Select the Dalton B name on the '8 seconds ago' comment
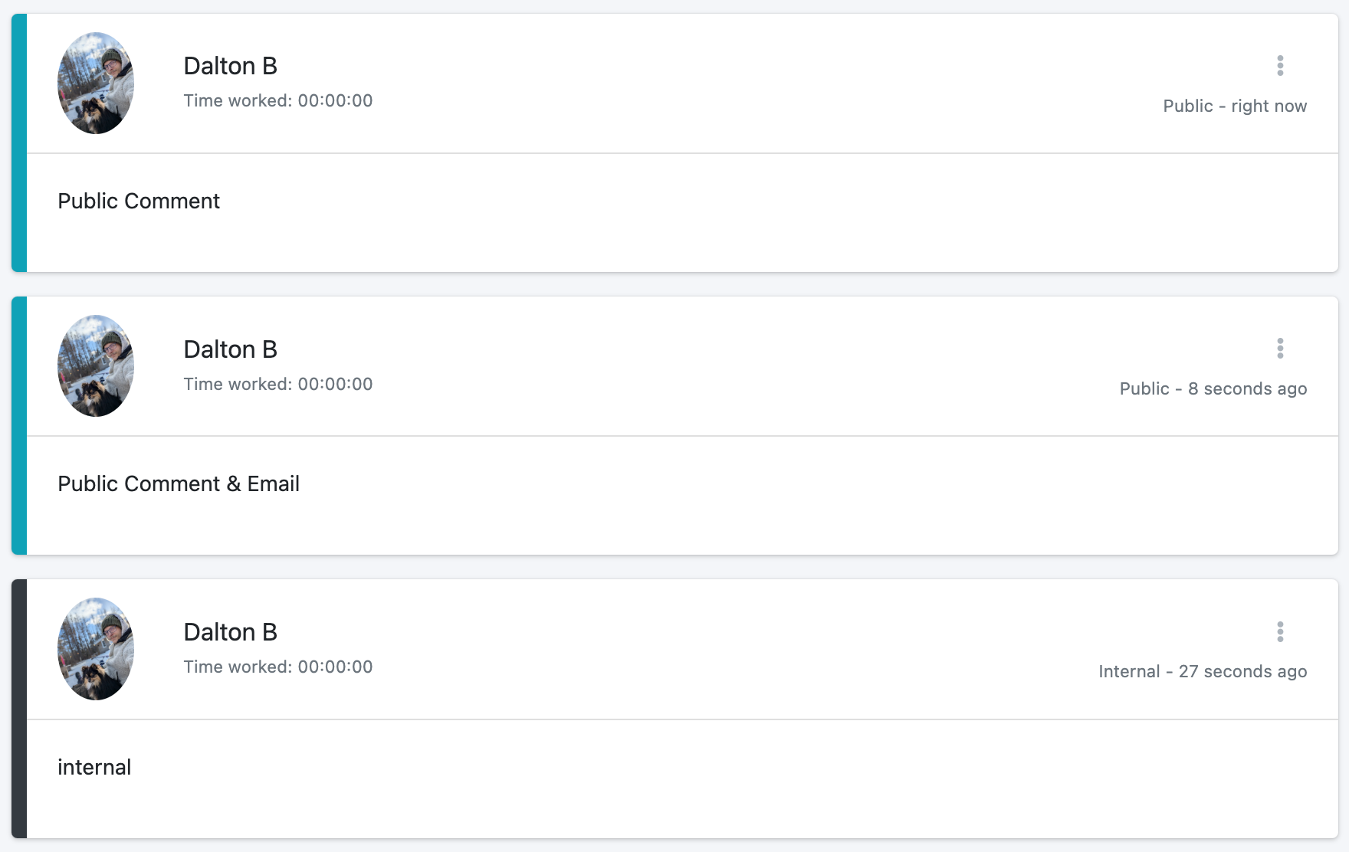The image size is (1349, 852). (230, 349)
